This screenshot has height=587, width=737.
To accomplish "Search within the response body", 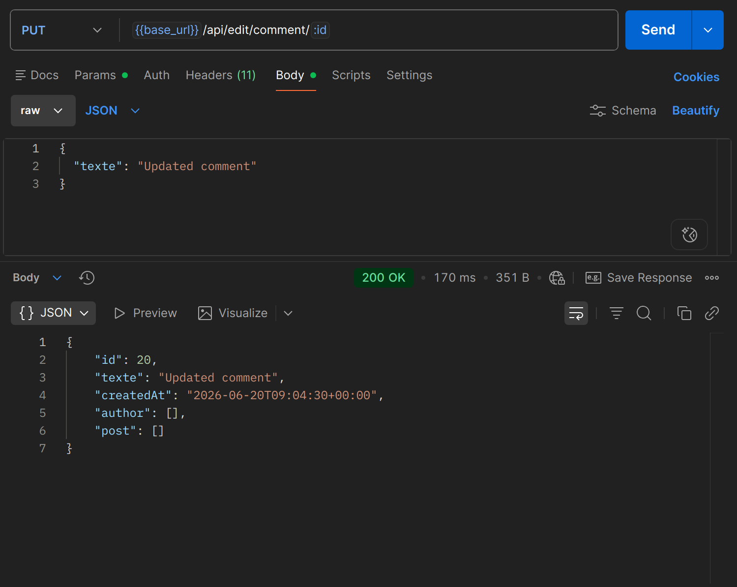I will coord(644,313).
